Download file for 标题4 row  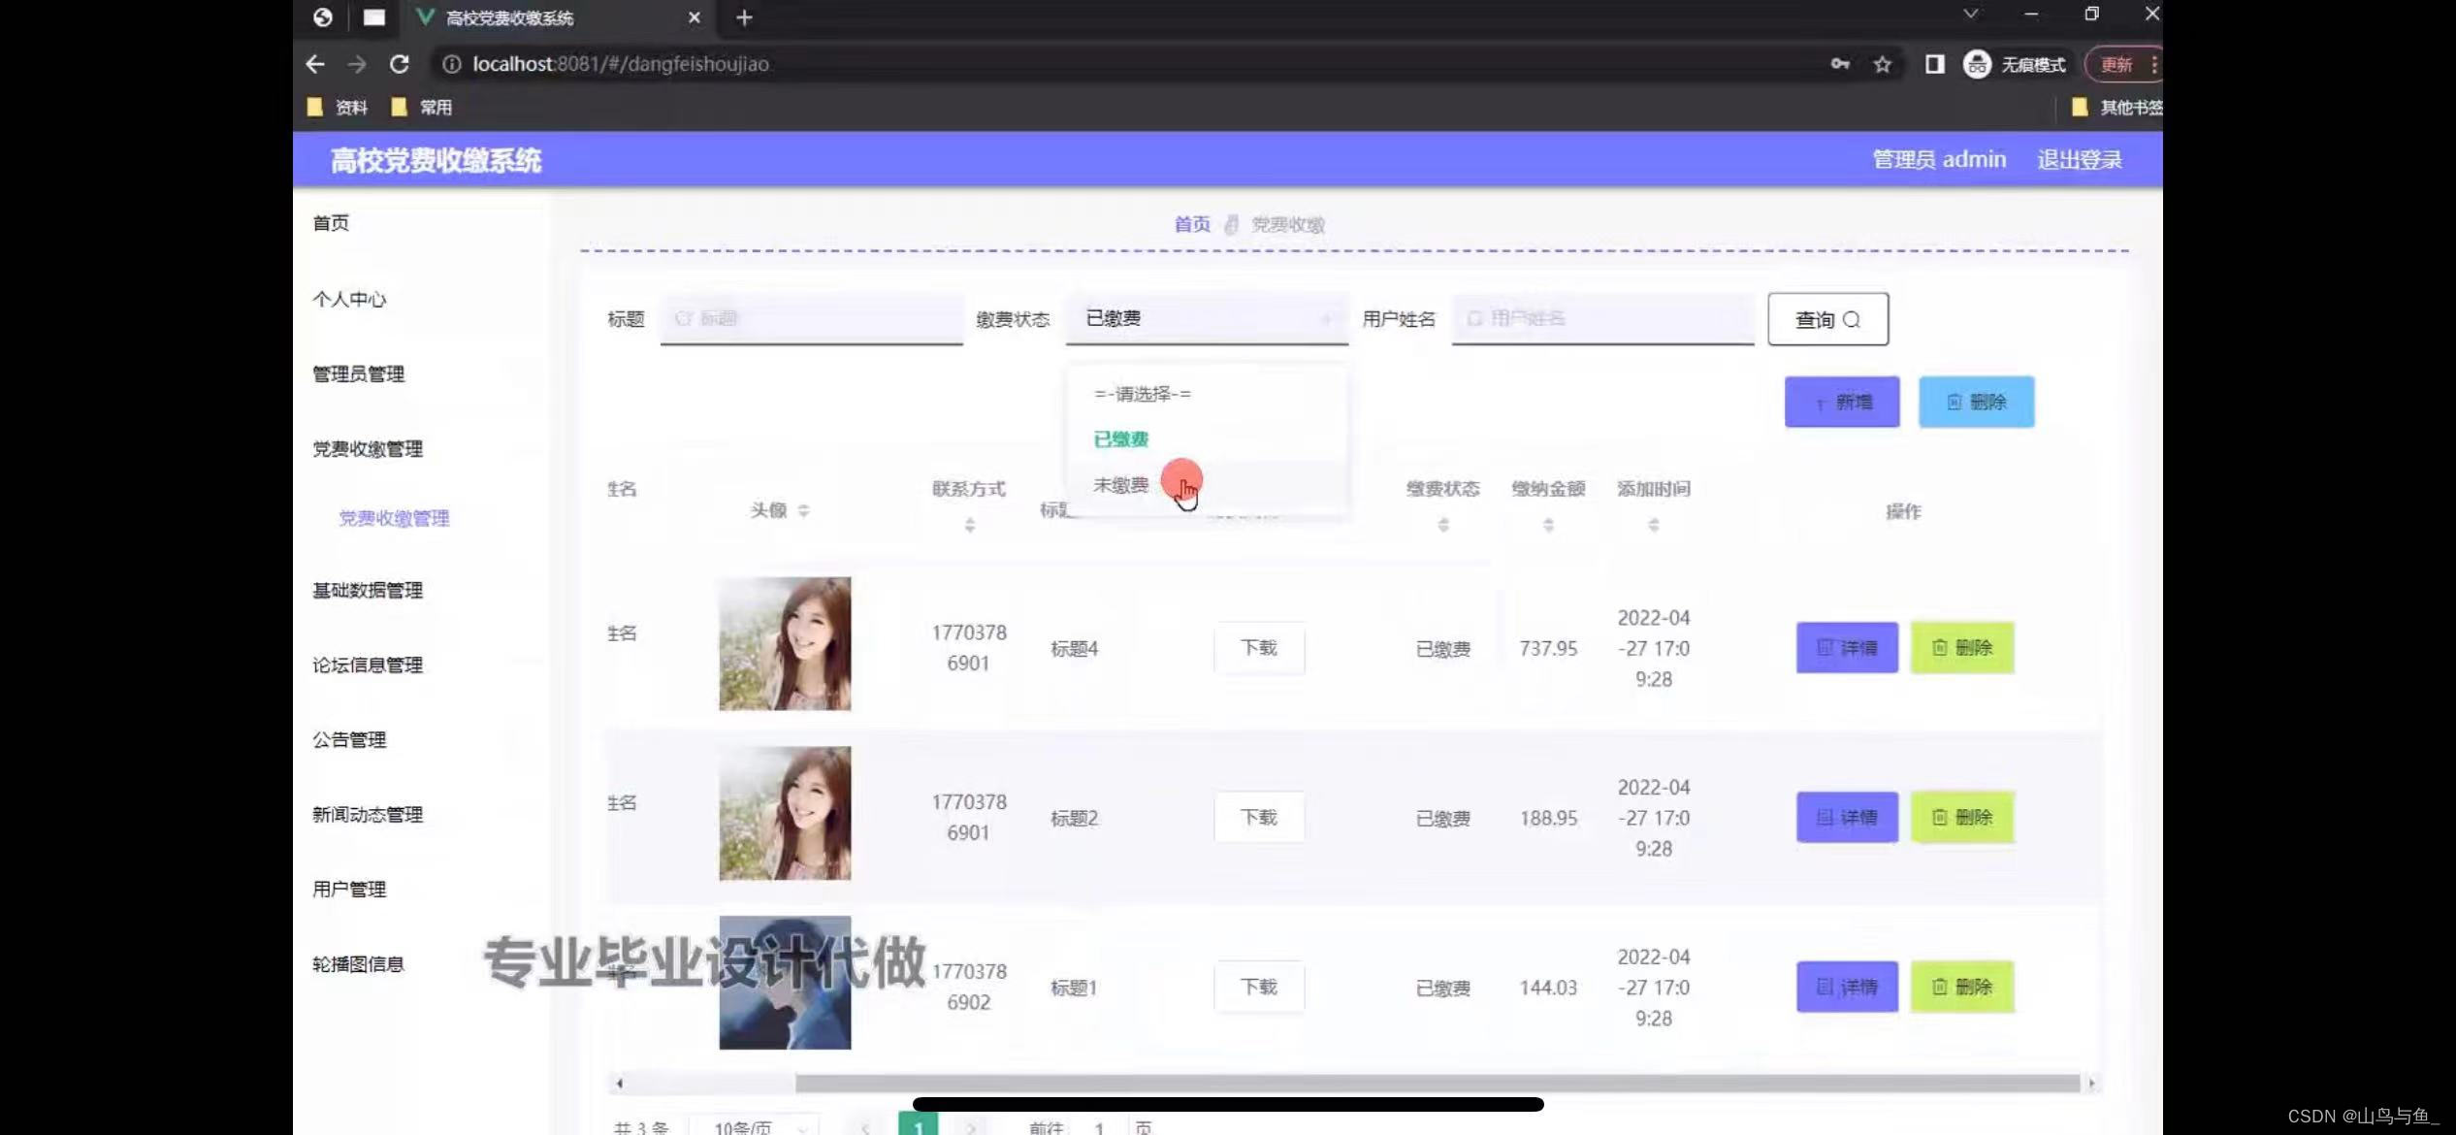click(1259, 648)
